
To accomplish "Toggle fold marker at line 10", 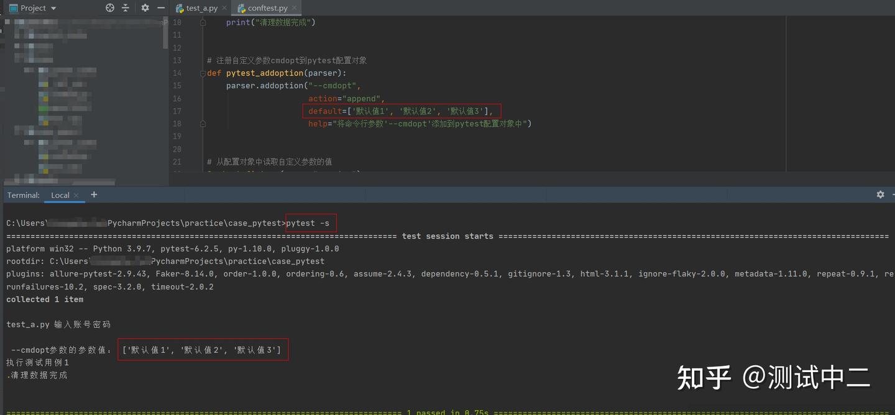I will [203, 22].
